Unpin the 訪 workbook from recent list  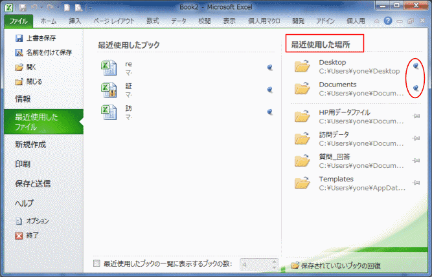[x=269, y=112]
